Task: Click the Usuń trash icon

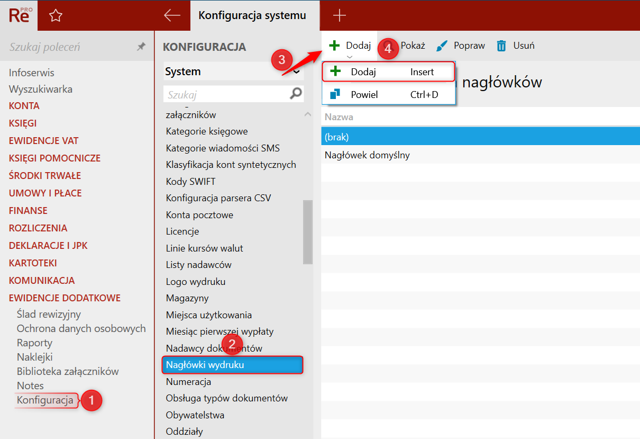Action: pos(501,46)
